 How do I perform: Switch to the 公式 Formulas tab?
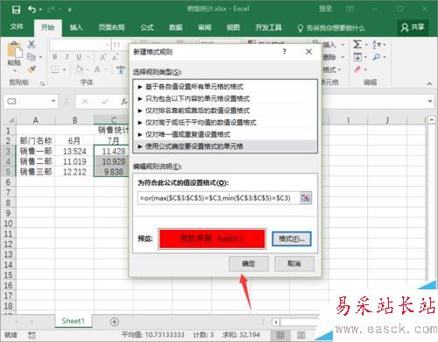point(147,28)
